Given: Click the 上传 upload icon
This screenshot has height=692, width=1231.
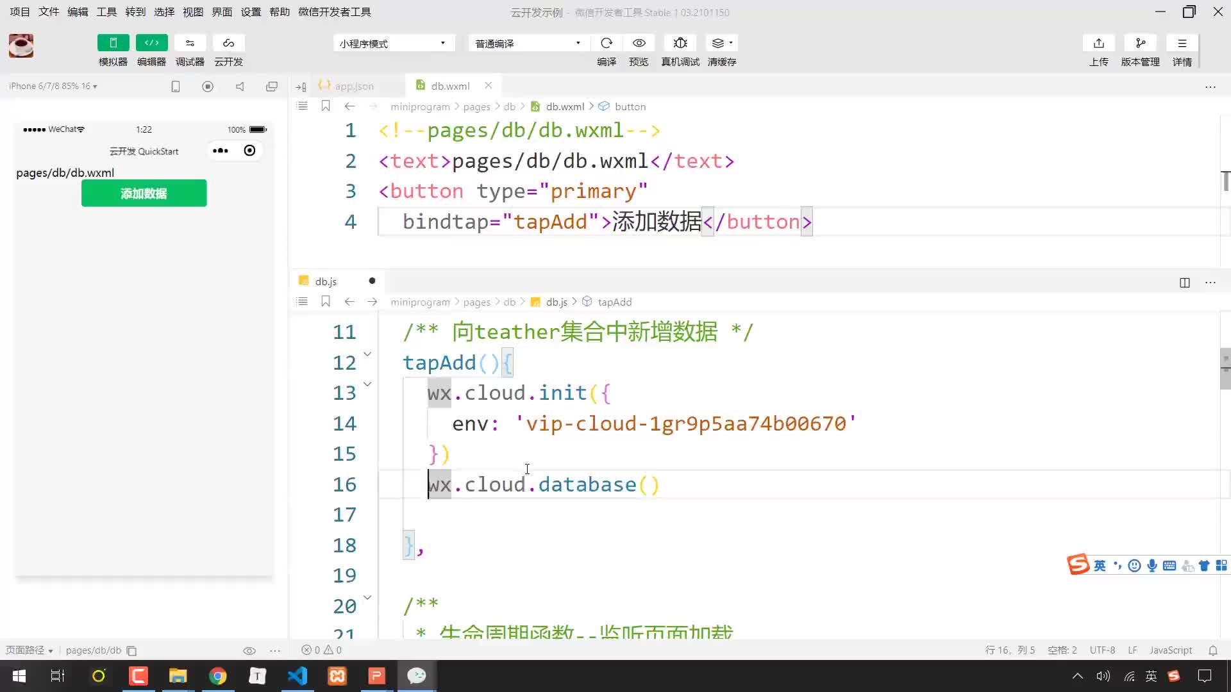Looking at the screenshot, I should coord(1099,43).
